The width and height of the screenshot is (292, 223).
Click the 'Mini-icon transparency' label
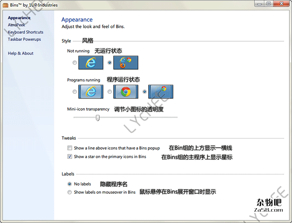pyautogui.click(x=88, y=109)
